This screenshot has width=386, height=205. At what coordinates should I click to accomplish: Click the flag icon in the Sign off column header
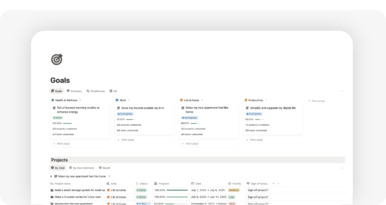[x=248, y=183]
